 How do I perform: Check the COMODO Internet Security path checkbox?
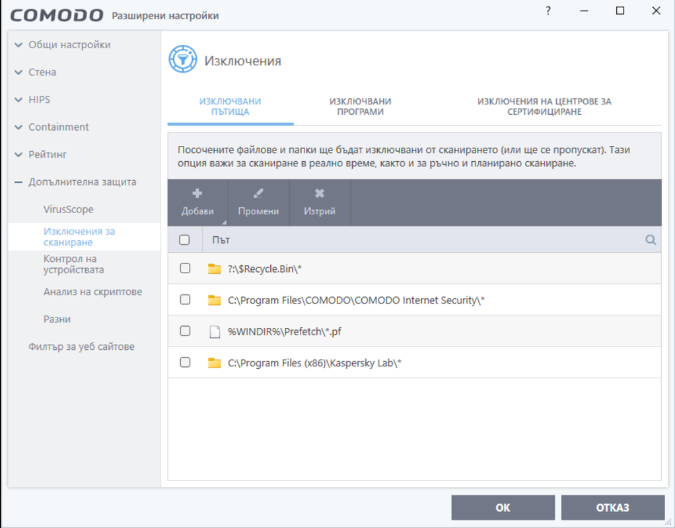click(x=185, y=300)
